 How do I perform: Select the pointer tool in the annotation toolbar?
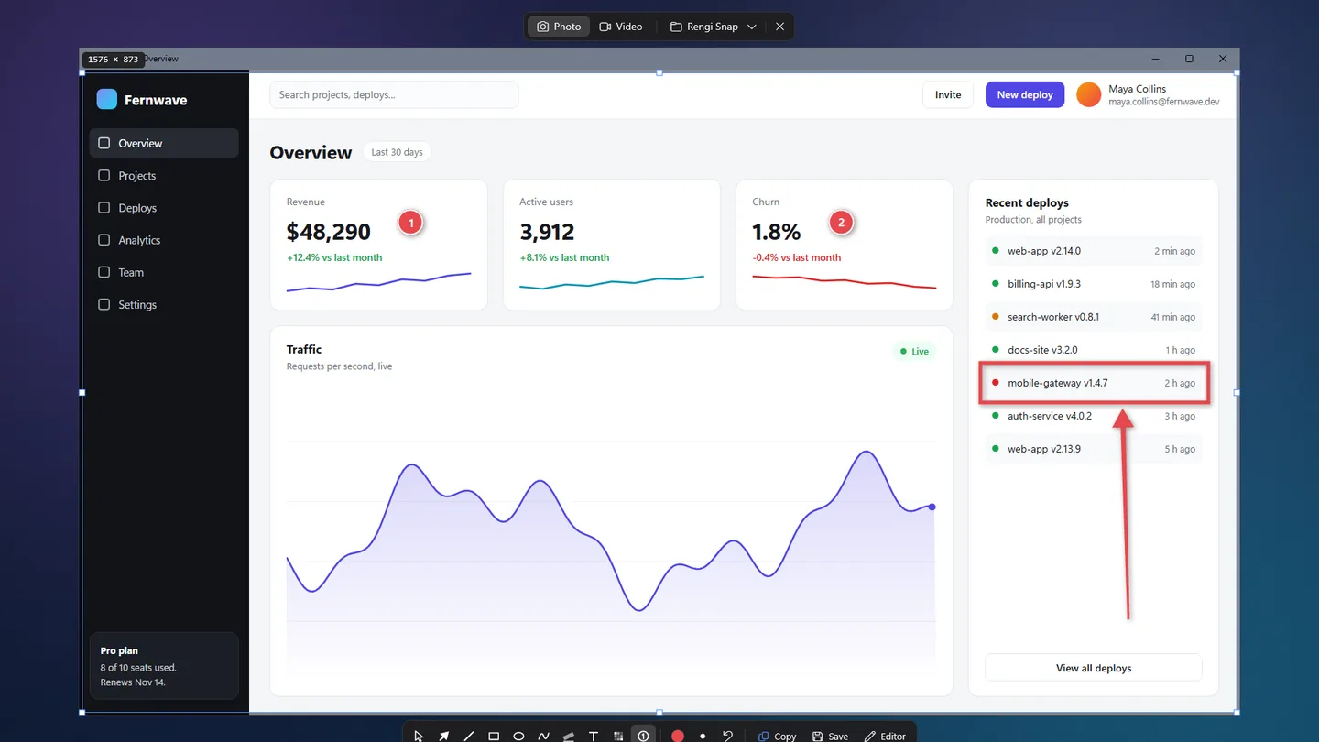pyautogui.click(x=419, y=736)
